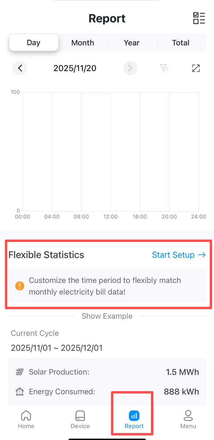Viewport: 214px width, 440px height.
Task: Go to the previous day arrow
Action: coord(20,68)
